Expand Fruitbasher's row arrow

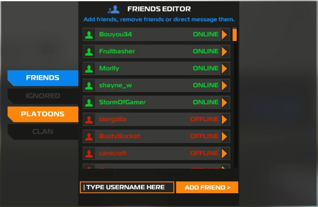click(224, 51)
